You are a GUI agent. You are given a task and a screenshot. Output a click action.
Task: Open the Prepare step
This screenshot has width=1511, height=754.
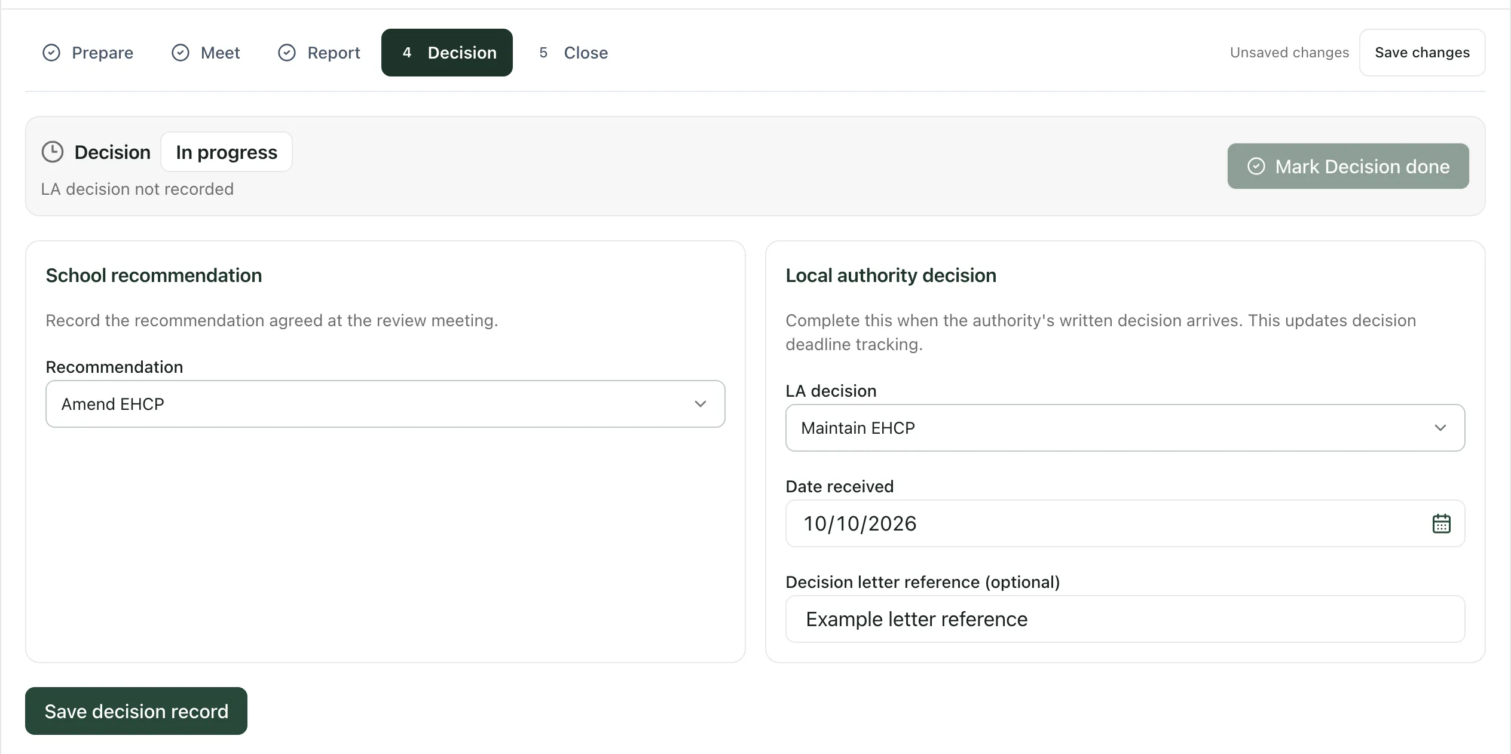88,53
